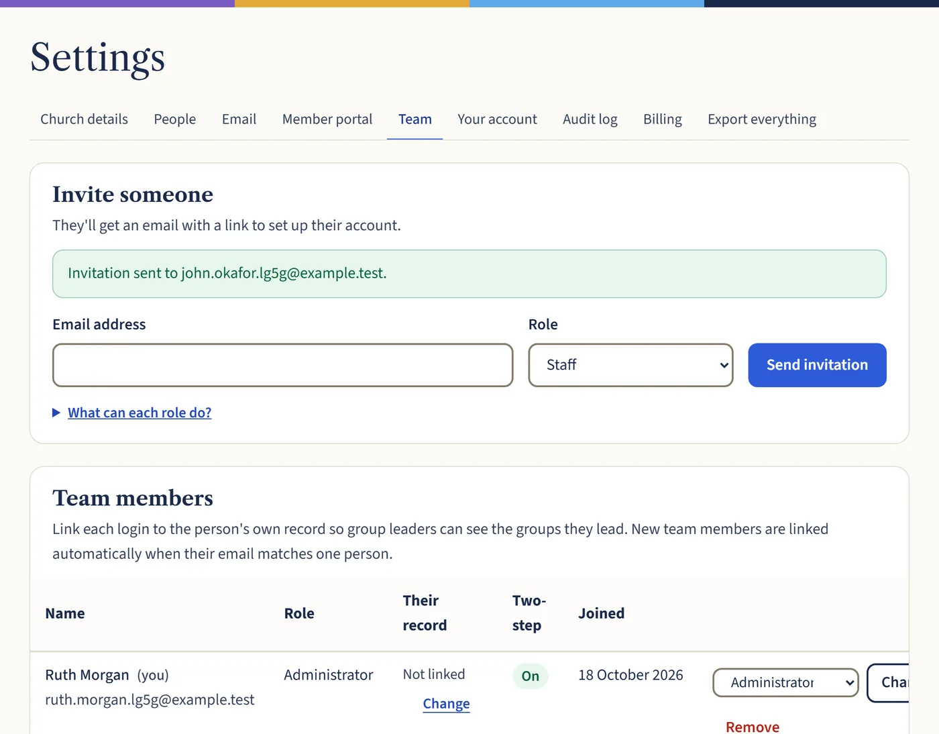This screenshot has width=939, height=734.
Task: Click the Administrator role text for Ruth Morgan
Action: click(329, 675)
